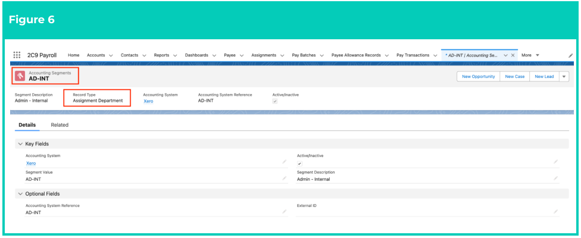The height and width of the screenshot is (238, 581).
Task: Click AD-INT value under Optional Fields
Action: click(33, 212)
